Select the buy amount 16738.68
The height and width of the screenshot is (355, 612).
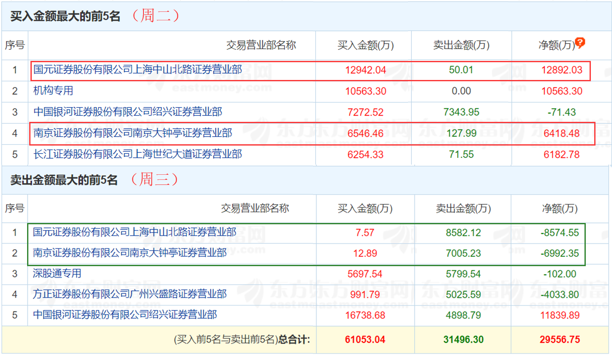click(365, 315)
